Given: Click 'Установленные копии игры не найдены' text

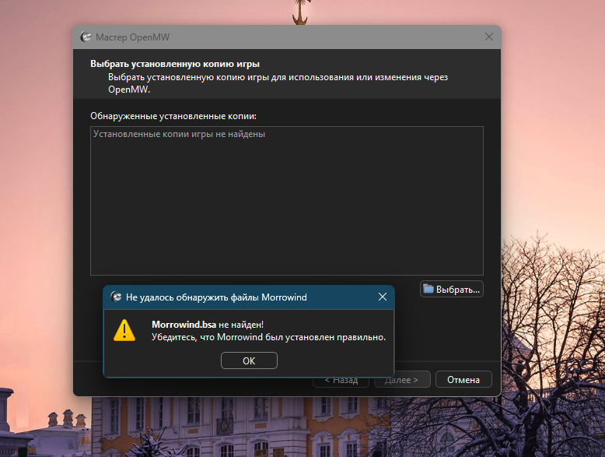Looking at the screenshot, I should (179, 134).
